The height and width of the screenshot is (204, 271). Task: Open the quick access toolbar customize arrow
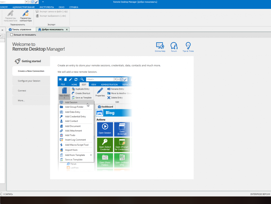coord(43,2)
